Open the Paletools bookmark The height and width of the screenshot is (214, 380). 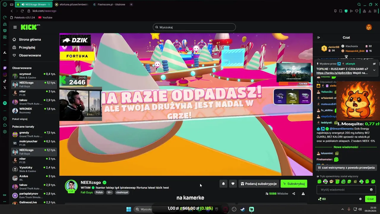point(23,18)
